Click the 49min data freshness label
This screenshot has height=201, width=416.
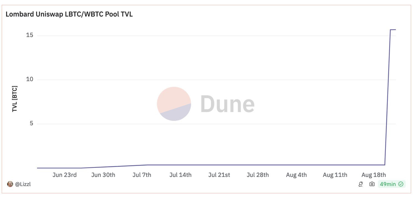point(388,184)
